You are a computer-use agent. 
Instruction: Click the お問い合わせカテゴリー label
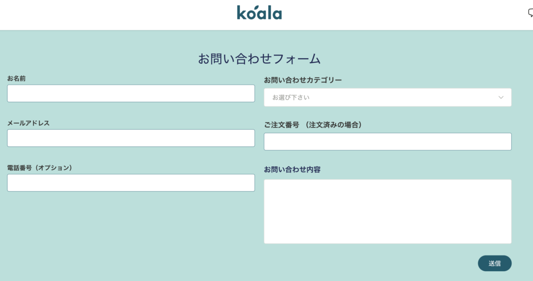point(302,80)
